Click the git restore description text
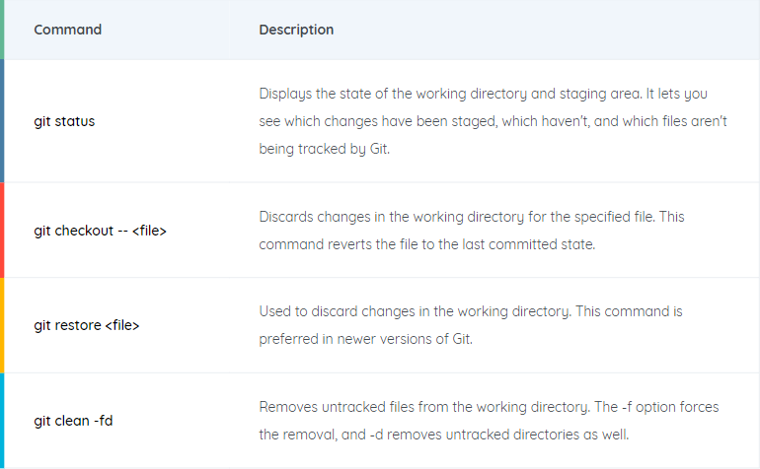 [471, 325]
